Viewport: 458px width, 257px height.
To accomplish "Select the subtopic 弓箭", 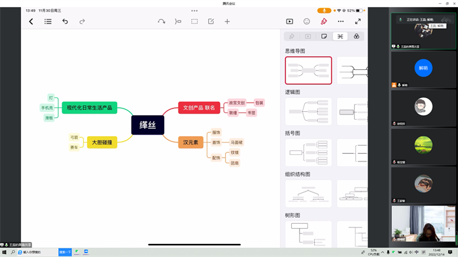I will pyautogui.click(x=74, y=137).
